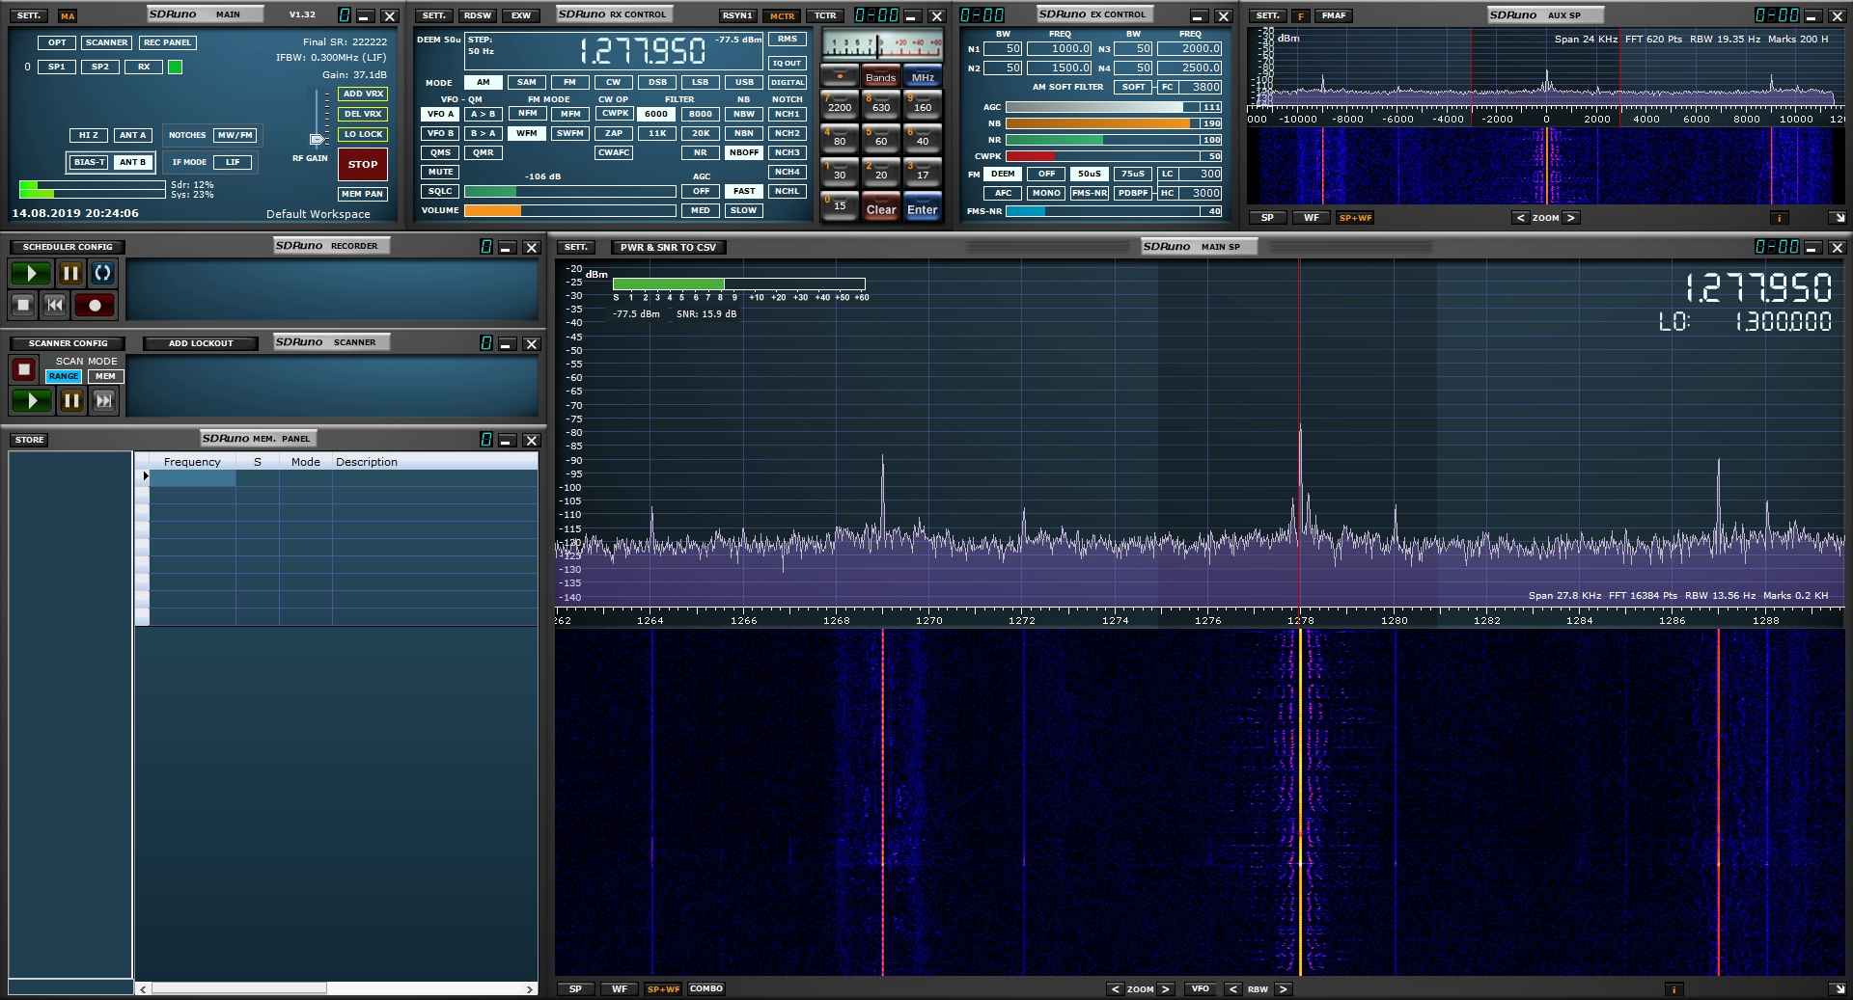
Task: Switch the keypad to MHz entry
Action: 923,76
